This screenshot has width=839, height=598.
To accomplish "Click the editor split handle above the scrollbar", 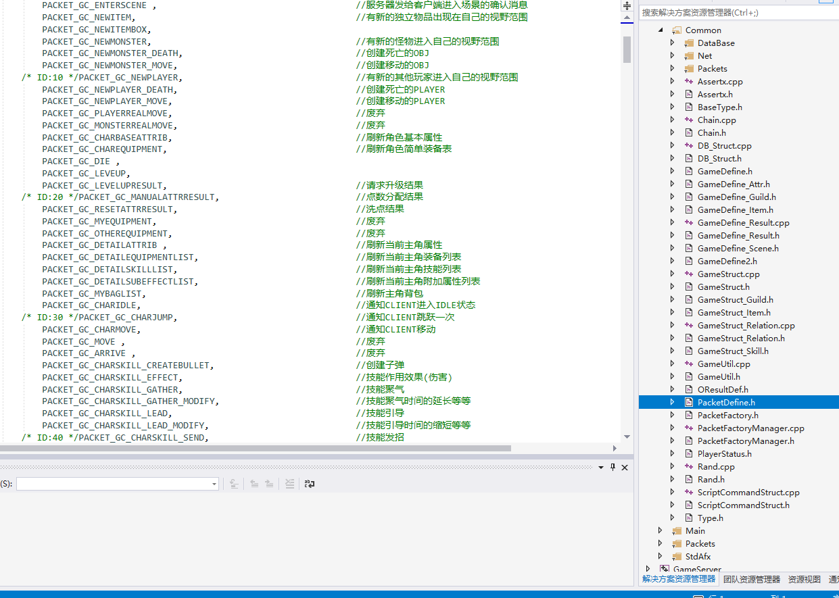I will pos(627,5).
